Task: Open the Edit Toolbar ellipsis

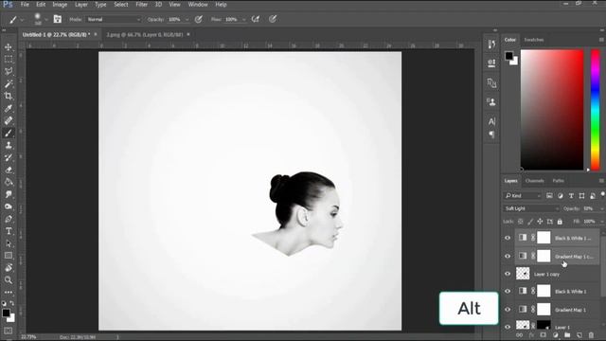Action: click(x=9, y=293)
